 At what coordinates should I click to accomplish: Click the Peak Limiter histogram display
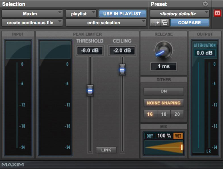point(55,98)
